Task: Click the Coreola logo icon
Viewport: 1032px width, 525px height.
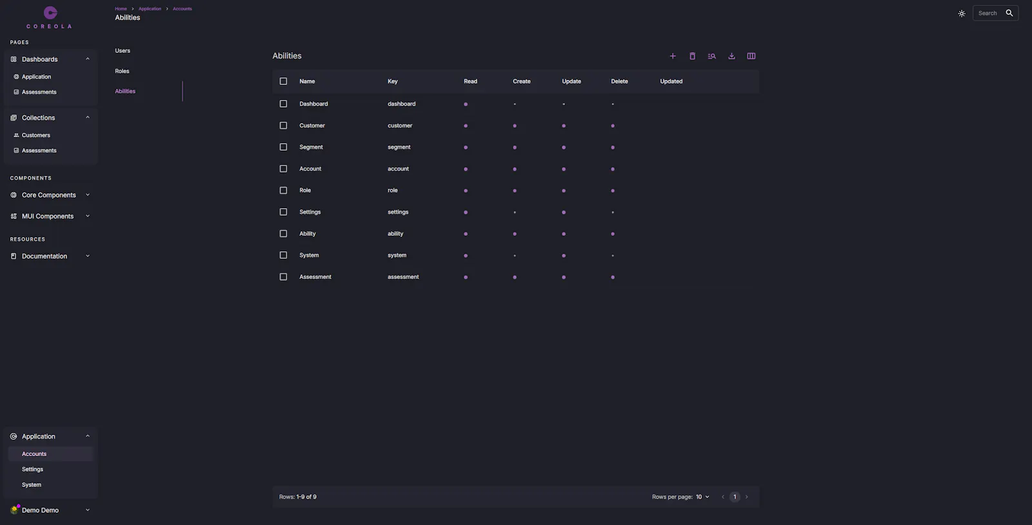Action: coord(50,12)
